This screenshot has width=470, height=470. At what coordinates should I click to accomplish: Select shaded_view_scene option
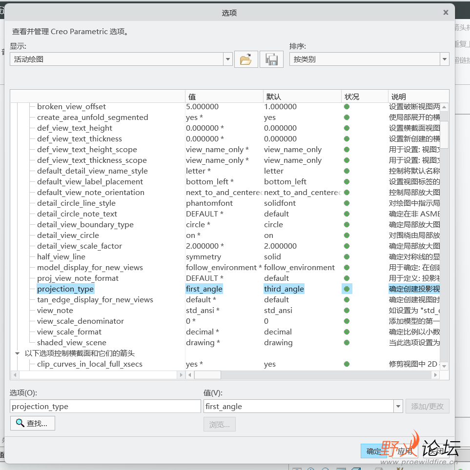pos(72,343)
